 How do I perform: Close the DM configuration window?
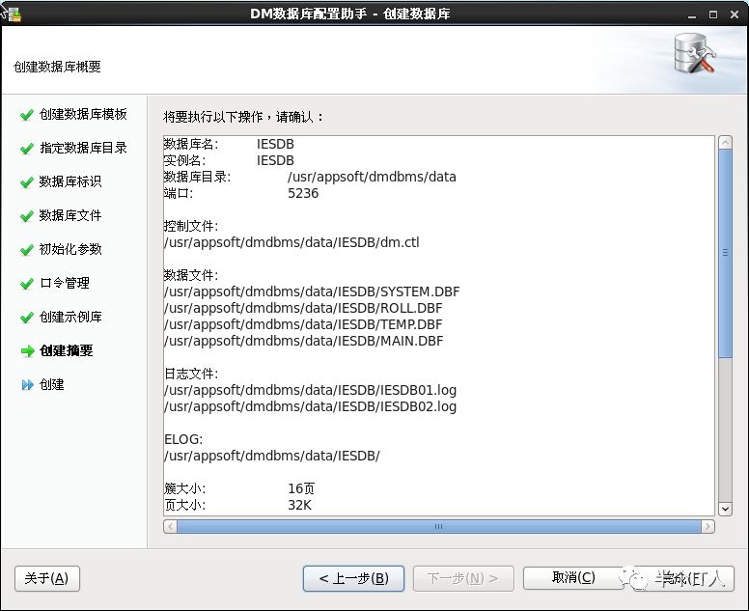[x=735, y=14]
